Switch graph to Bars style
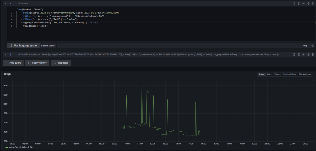Screen dimensions: 316x151 [269, 74]
